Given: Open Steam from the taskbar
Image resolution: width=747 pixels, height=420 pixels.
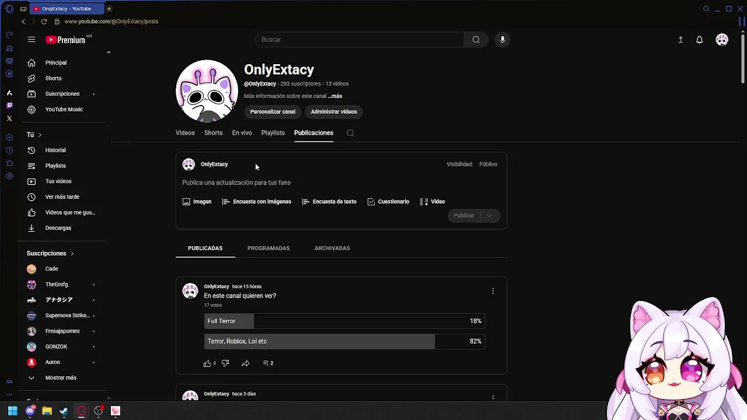Looking at the screenshot, I should 64,411.
